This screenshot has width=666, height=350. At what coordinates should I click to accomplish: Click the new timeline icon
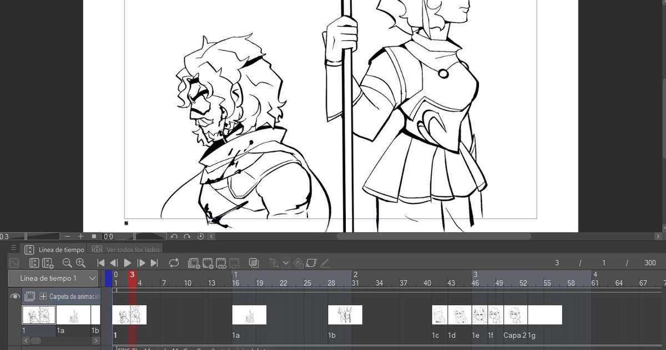[x=34, y=263]
